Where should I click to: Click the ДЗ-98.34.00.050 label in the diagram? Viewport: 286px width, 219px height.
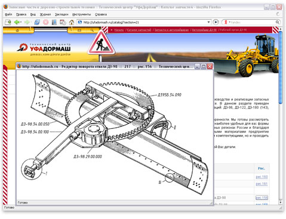(x=35, y=124)
